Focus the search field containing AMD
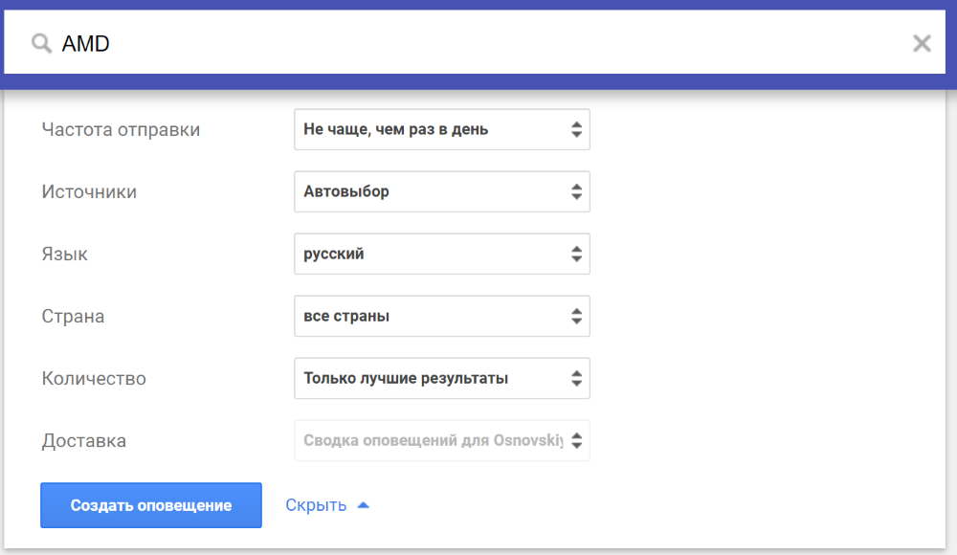The width and height of the screenshot is (957, 555). tap(478, 43)
